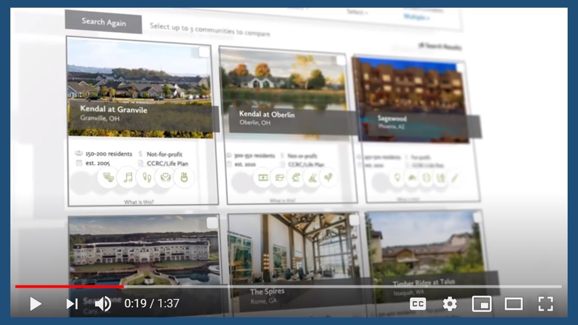Viewport: 578px width, 325px height.
Task: Expand the 'Select' filter dropdown
Action: coord(357,12)
